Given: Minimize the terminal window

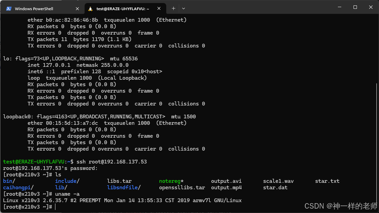Looking at the screenshot, I should 340,7.
